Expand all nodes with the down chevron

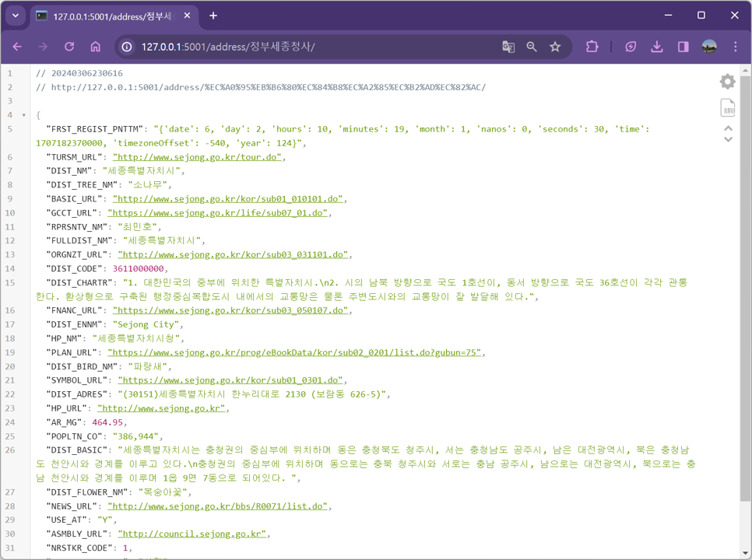click(728, 139)
